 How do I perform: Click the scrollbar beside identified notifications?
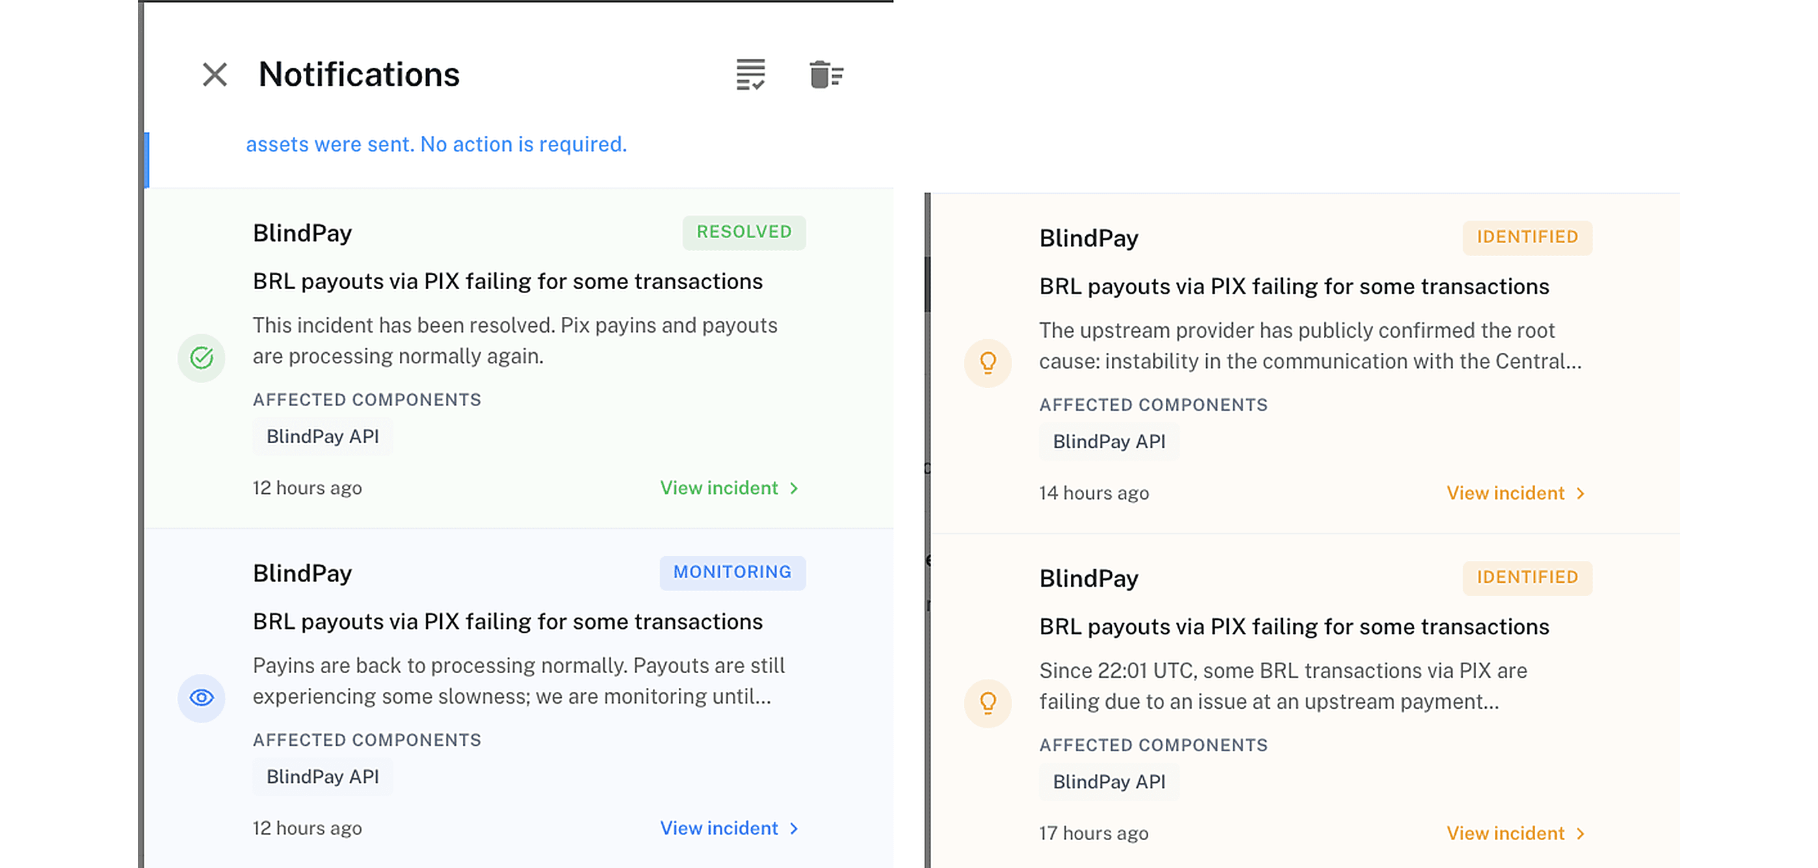pyautogui.click(x=927, y=283)
